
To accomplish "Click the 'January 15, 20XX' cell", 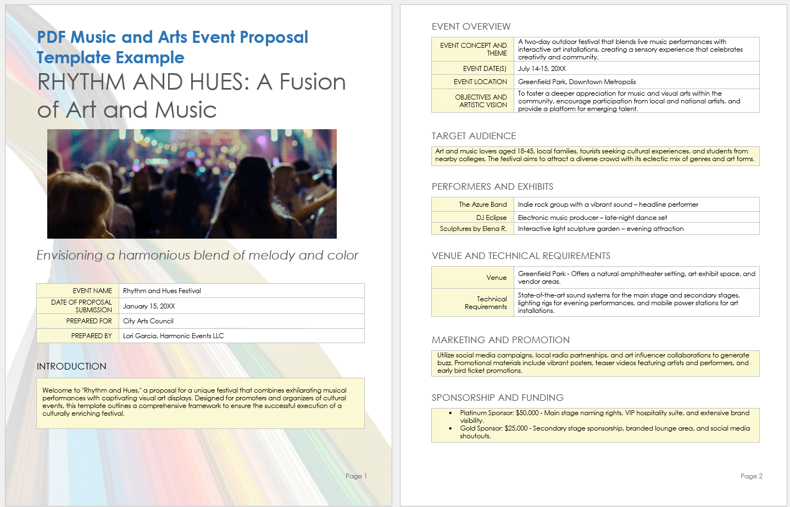I will 242,306.
